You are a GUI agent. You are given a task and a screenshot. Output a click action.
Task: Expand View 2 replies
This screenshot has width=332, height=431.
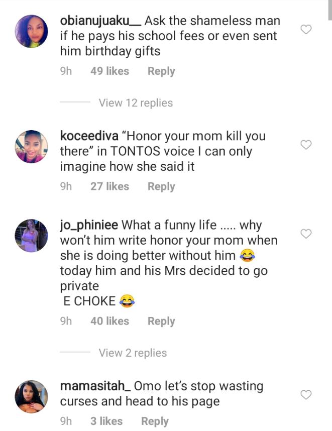[x=133, y=353]
